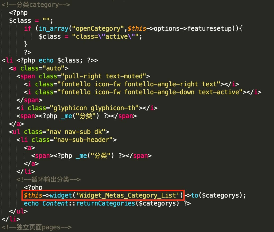Click the "glyphicon glyphicon-th" line
The width and height of the screenshot is (274, 232).
click(87, 108)
